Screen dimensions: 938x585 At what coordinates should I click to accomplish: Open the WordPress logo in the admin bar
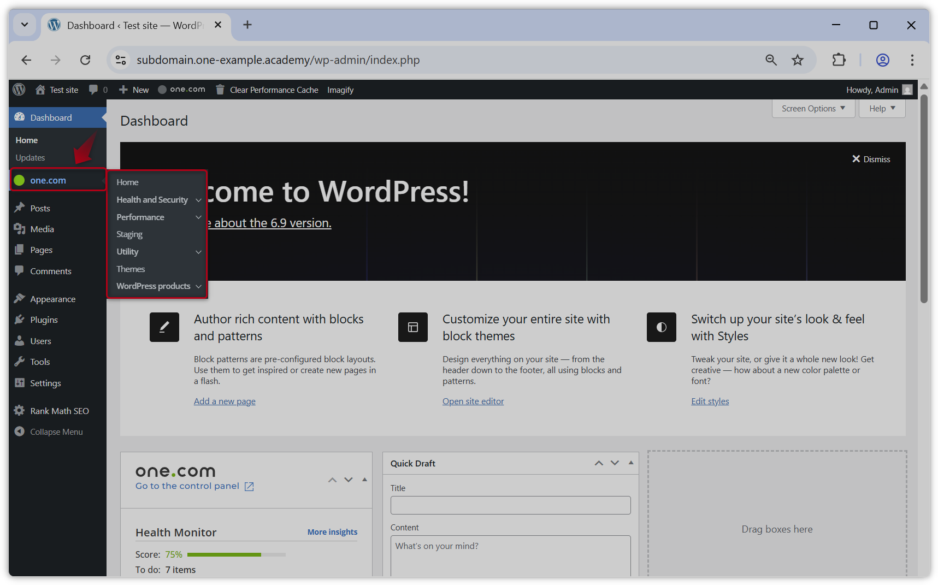click(x=19, y=89)
